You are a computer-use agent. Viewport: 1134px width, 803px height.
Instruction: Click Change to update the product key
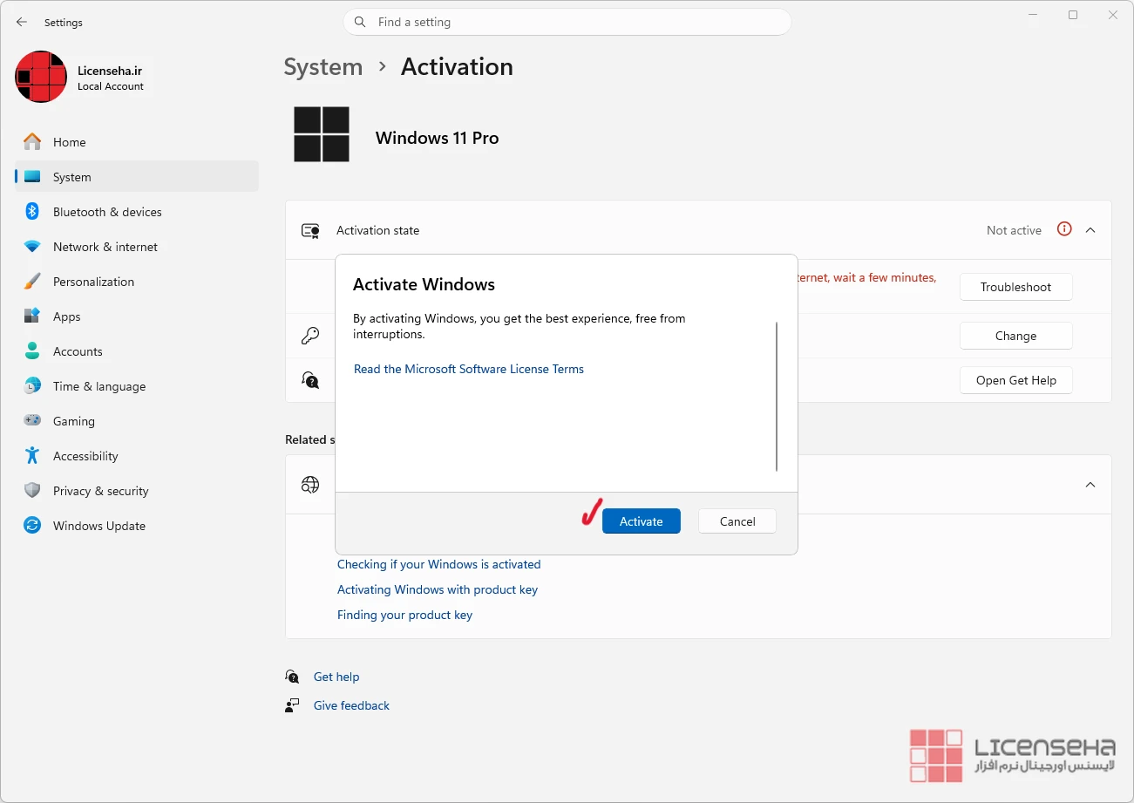(1016, 336)
